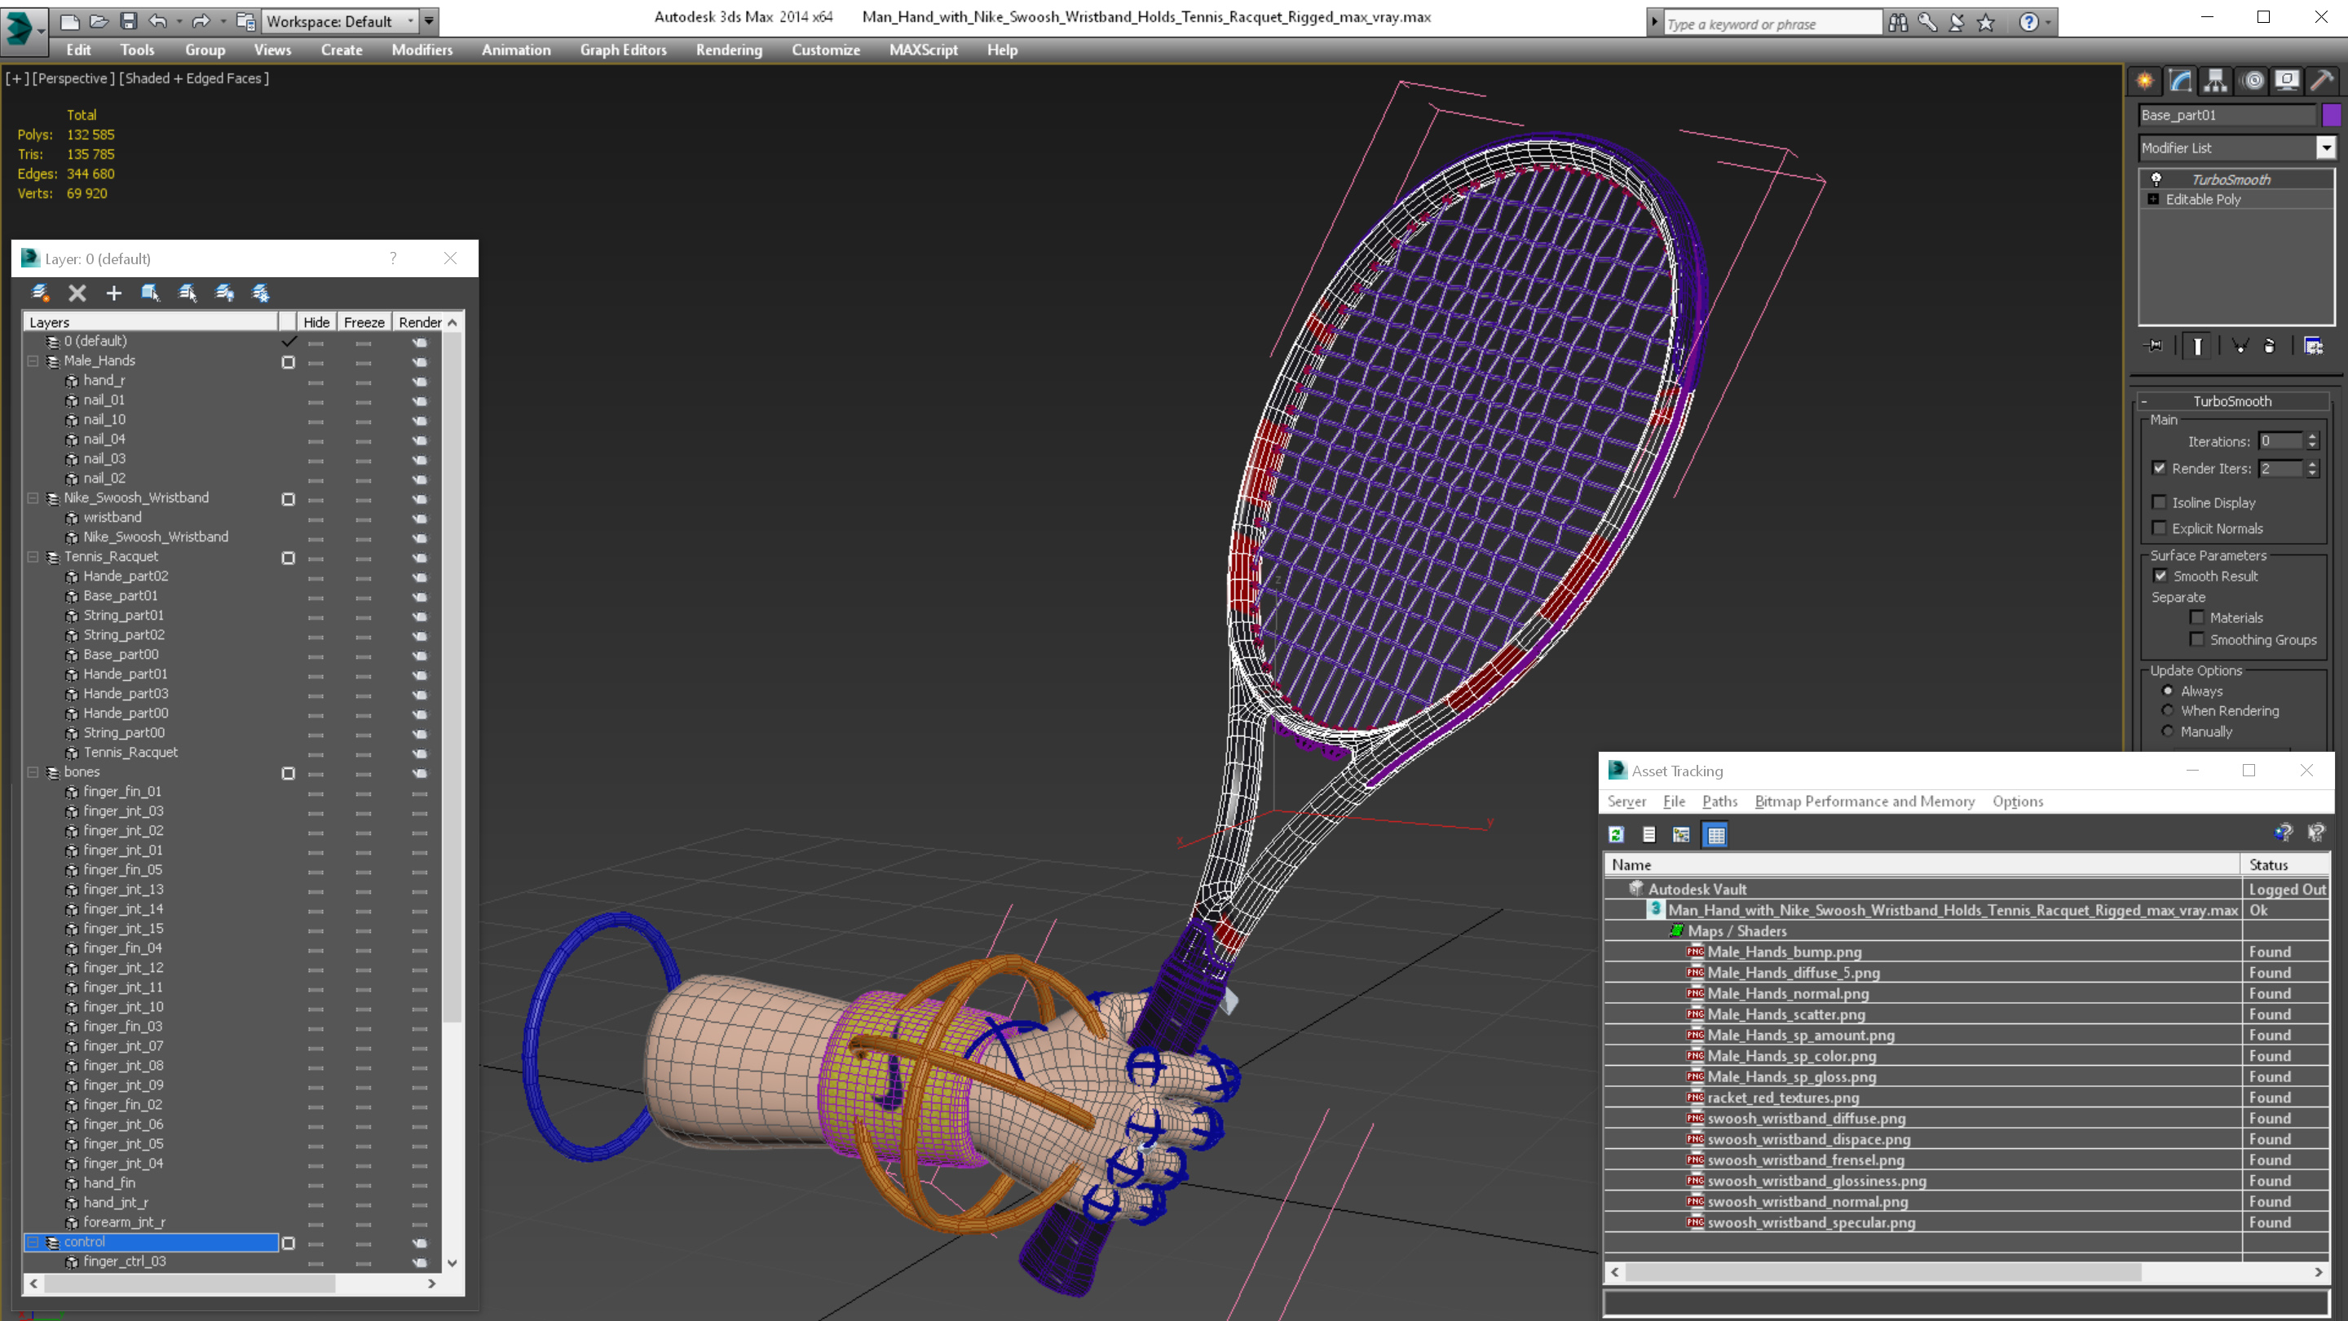The width and height of the screenshot is (2348, 1321).
Task: Click Delete layer X icon in layer toolbar
Action: pyautogui.click(x=77, y=293)
